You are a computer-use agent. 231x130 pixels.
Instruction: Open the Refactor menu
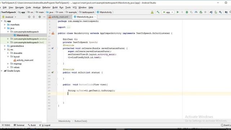pyautogui.click(x=47, y=8)
